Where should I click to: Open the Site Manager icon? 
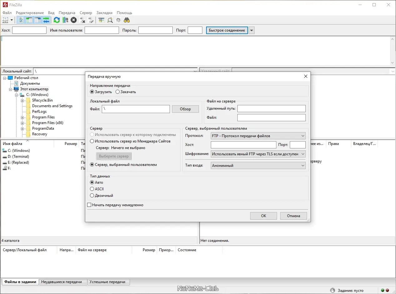coord(5,20)
